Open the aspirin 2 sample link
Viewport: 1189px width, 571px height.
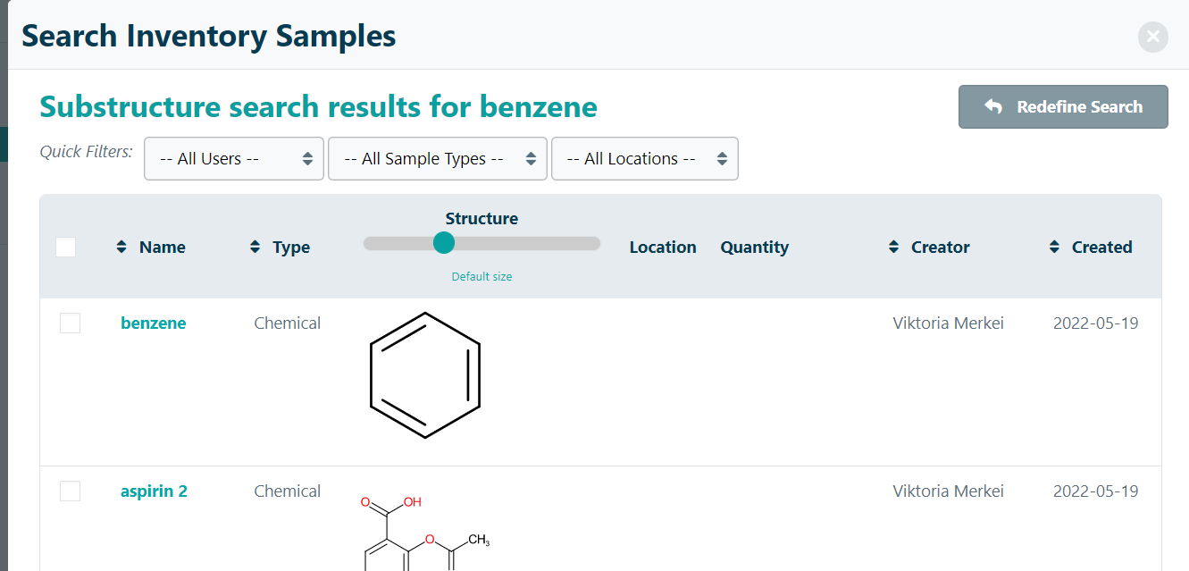154,491
